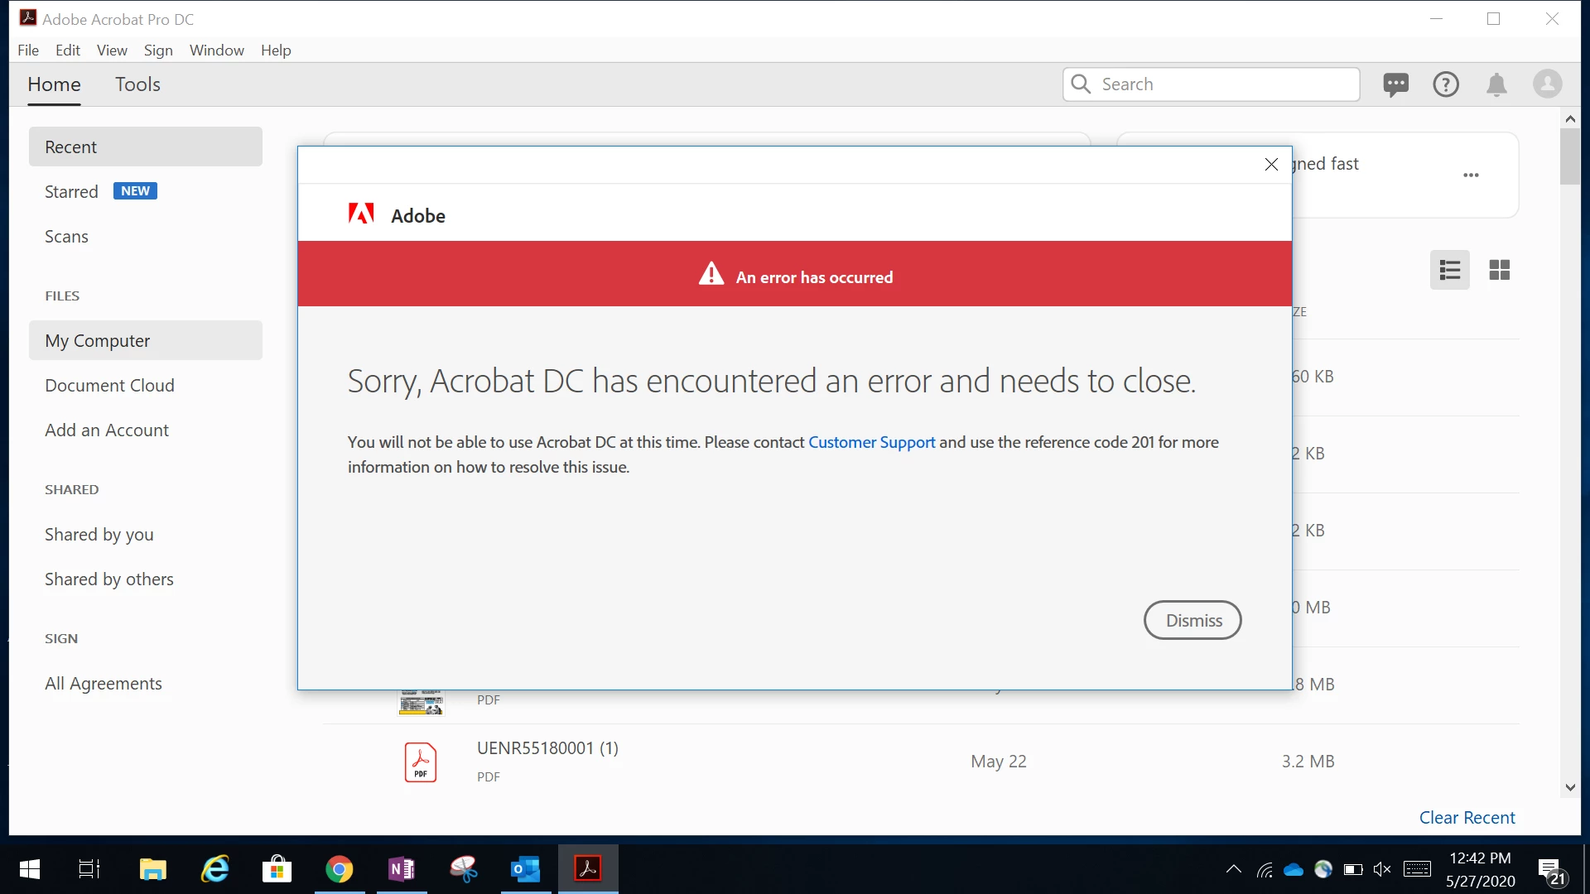Close the Adobe error dialog with X
1590x894 pixels.
point(1271,165)
